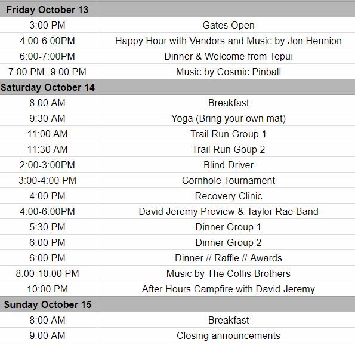This screenshot has width=355, height=345.
Task: Click the After Hours Campfire cell
Action: [x=227, y=289]
